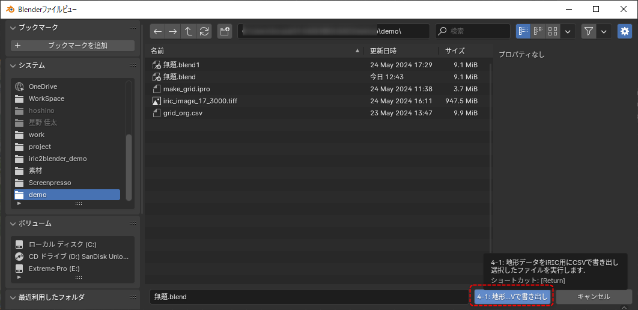This screenshot has height=310, width=638.
Task: Click image icon of iric_image_17_3000.tiff
Action: pyautogui.click(x=157, y=101)
